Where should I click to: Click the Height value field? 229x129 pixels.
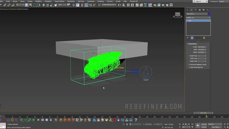tap(201, 52)
